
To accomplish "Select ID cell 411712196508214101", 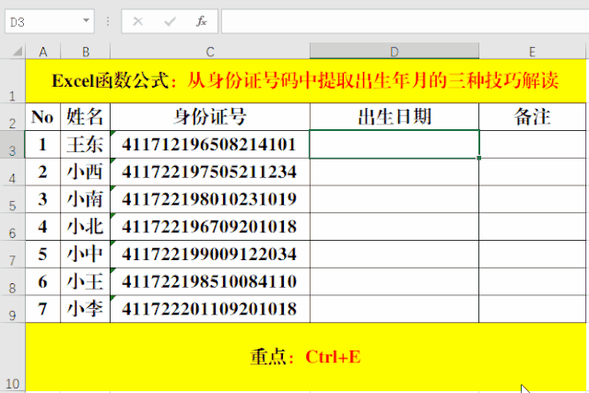I will tap(210, 145).
